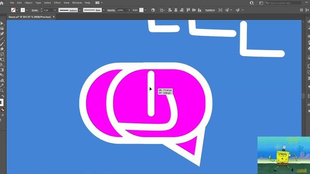Open the Help menu
Image resolution: width=310 pixels, height=174 pixels.
pos(87,3)
